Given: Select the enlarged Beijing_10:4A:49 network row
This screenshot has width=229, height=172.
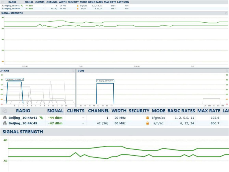Looking at the screenshot, I should (x=23, y=123).
